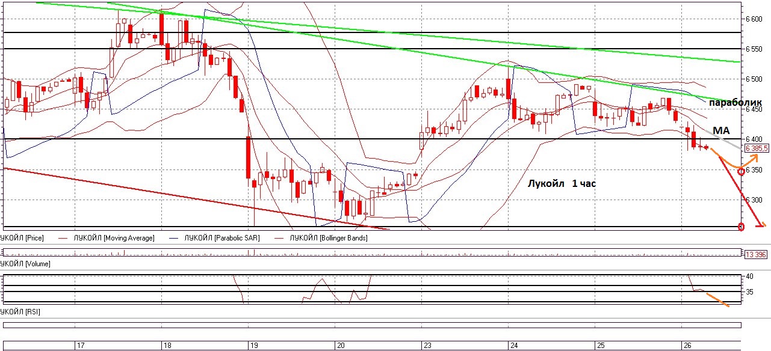Image resolution: width=771 pixels, height=351 pixels.
Task: Click the 6 550 price axis label
Action: (754, 49)
